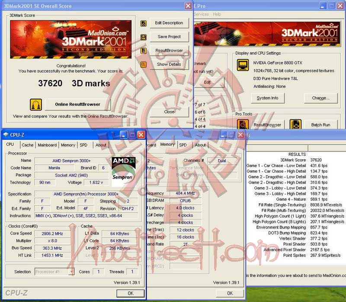The height and width of the screenshot is (302, 346).
Task: Close the rear CPU-Z Memory window
Action: tap(240, 135)
